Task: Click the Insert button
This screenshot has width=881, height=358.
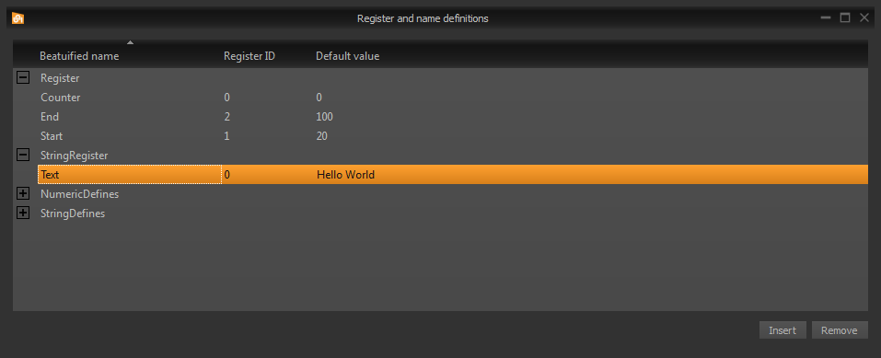Action: pos(782,329)
